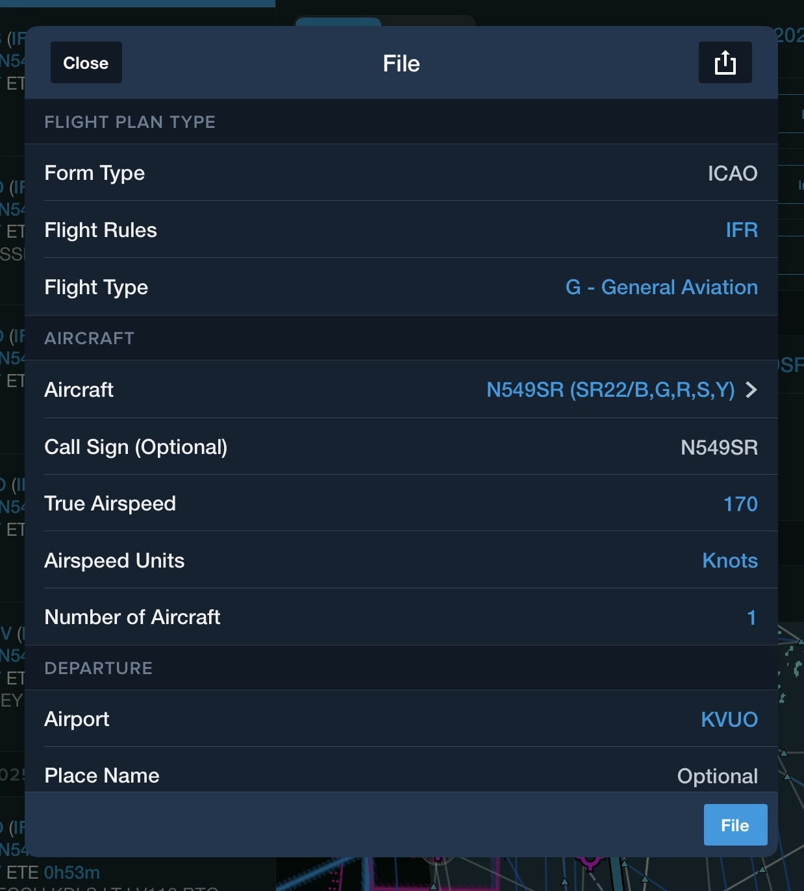The width and height of the screenshot is (804, 891).
Task: Open the share/export icon in the header
Action: tap(725, 62)
